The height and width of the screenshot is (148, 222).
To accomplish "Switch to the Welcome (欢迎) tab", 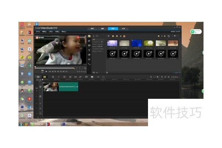I will [x=92, y=28].
